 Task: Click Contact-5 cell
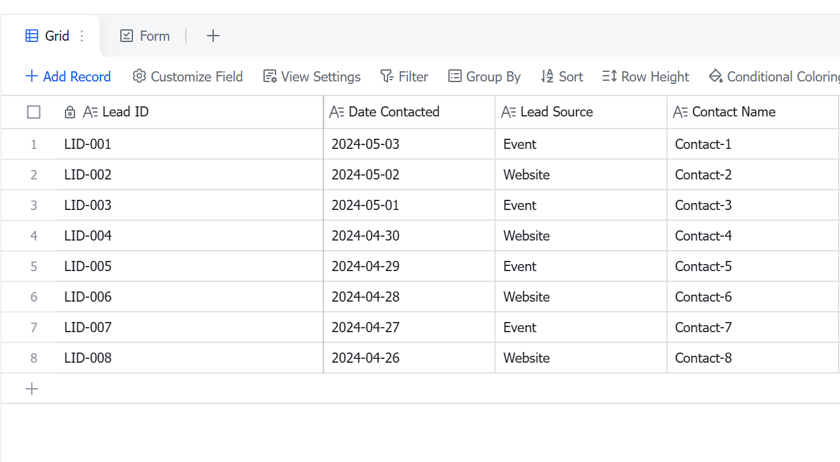click(x=753, y=266)
